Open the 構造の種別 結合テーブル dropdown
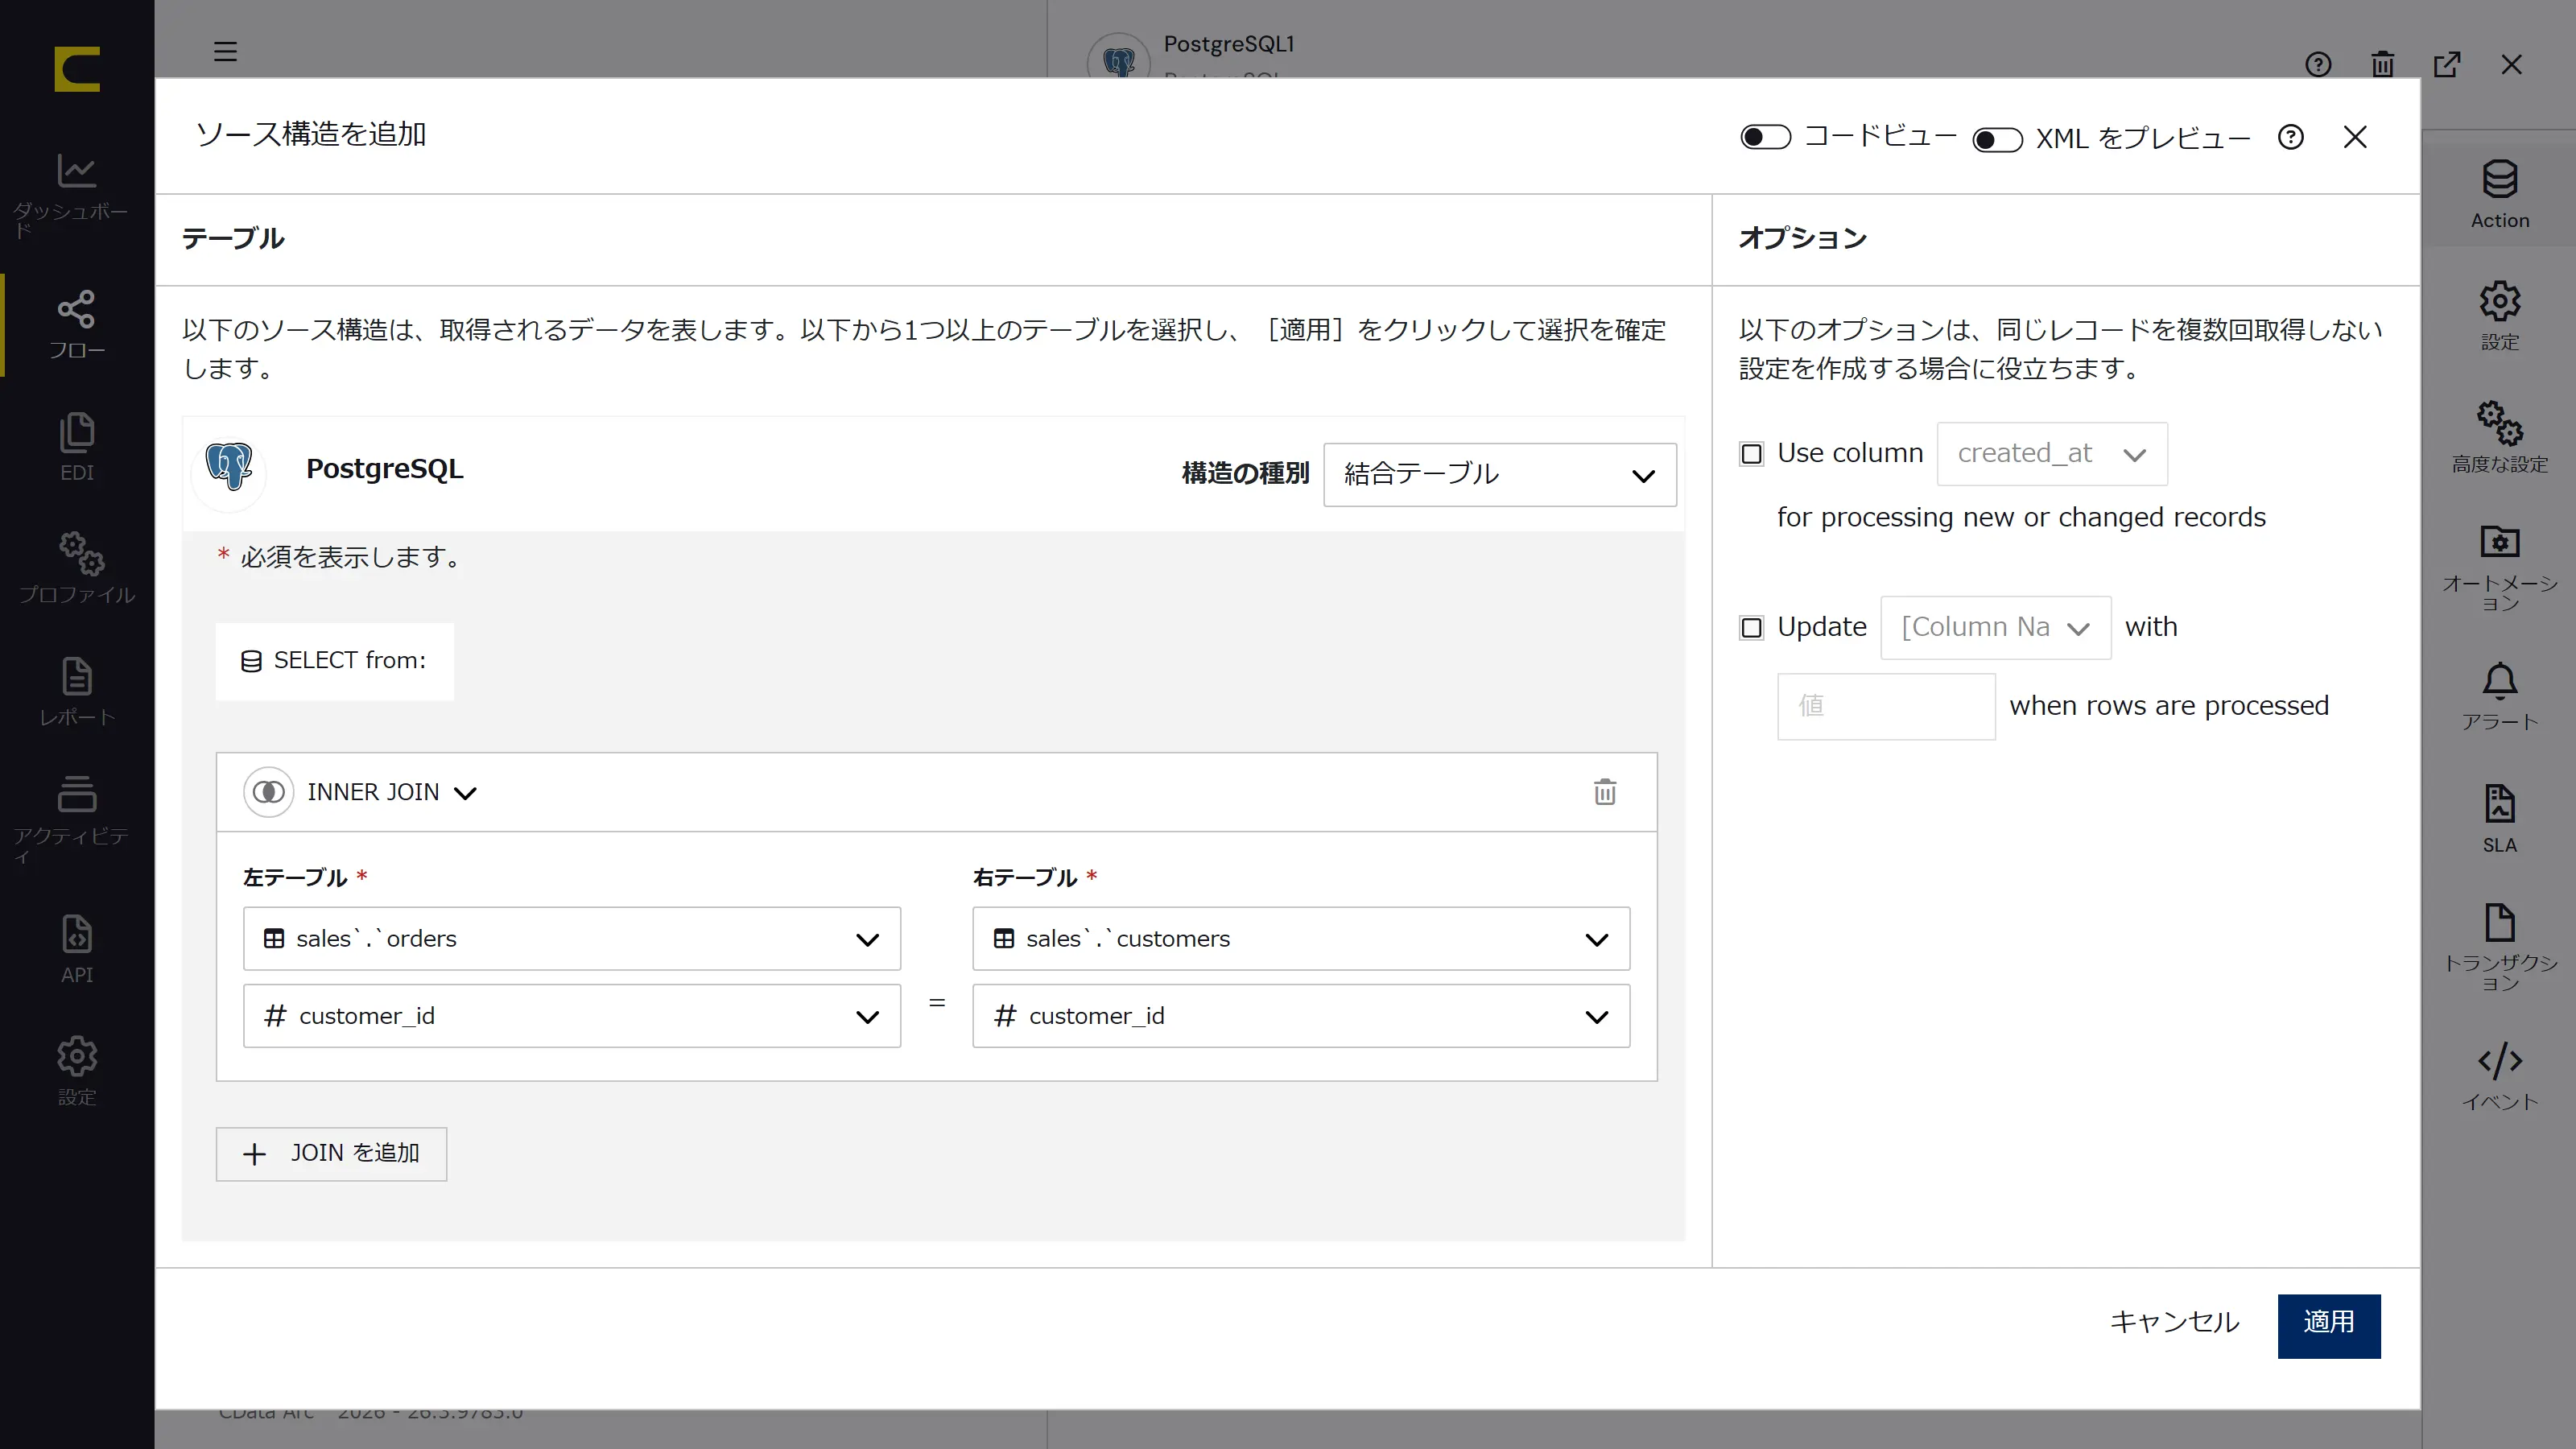 click(x=1499, y=474)
